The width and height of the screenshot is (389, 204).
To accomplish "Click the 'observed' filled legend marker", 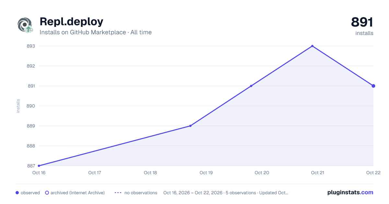I will click(x=17, y=193).
